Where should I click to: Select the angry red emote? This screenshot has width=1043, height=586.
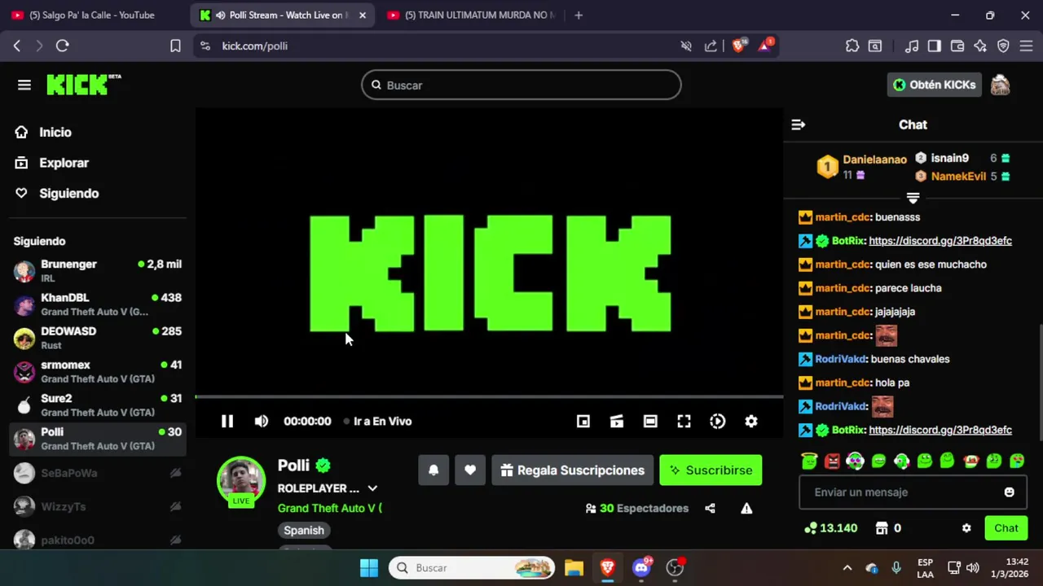point(832,461)
